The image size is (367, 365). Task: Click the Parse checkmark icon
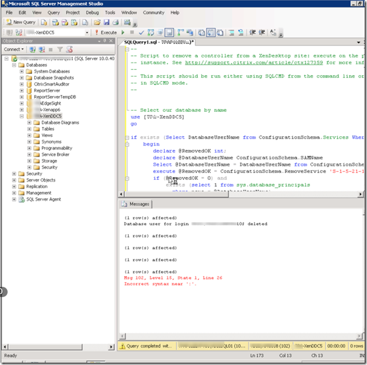(142, 33)
